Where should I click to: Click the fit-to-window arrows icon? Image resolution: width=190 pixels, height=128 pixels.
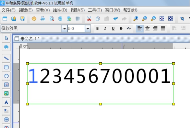point(162,18)
